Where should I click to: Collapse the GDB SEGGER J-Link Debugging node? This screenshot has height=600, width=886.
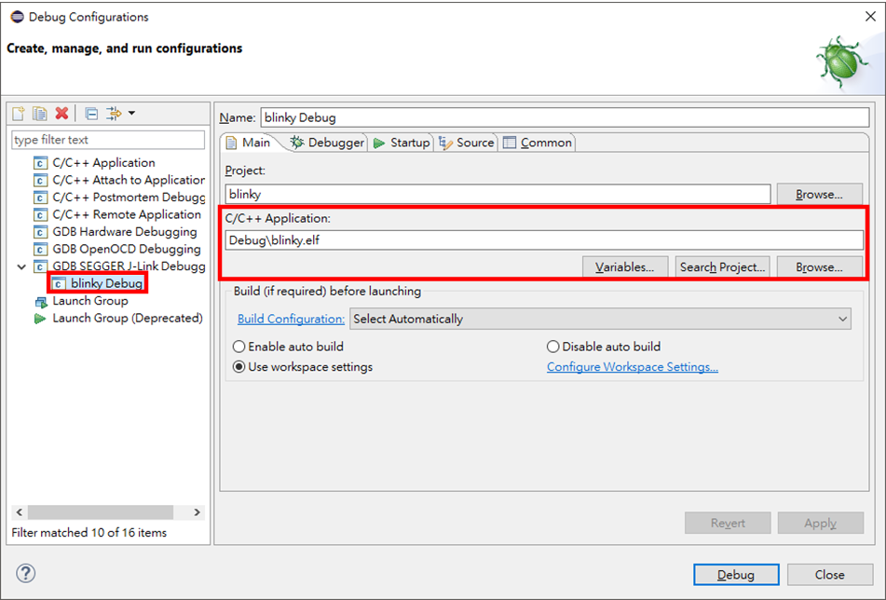(x=22, y=266)
